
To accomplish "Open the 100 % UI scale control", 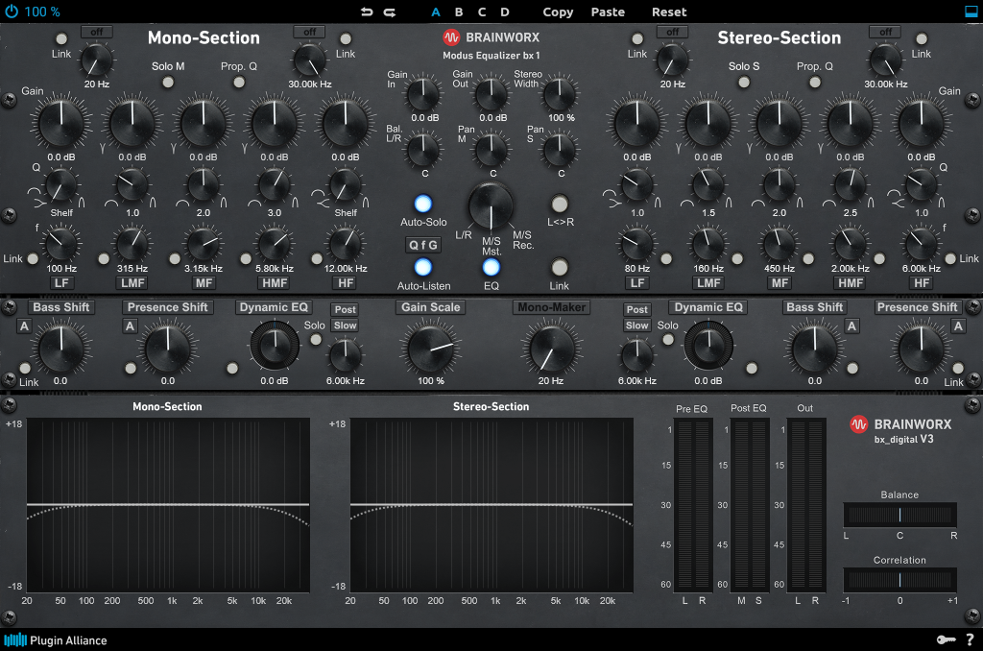I will [x=42, y=12].
